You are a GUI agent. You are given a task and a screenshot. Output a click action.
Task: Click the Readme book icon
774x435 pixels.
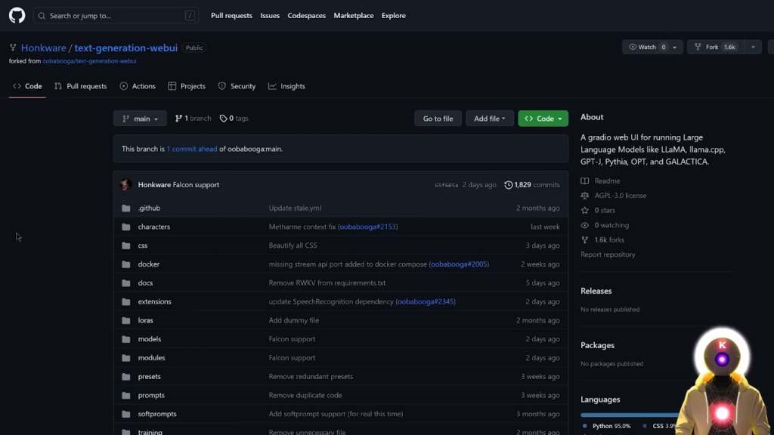point(584,181)
